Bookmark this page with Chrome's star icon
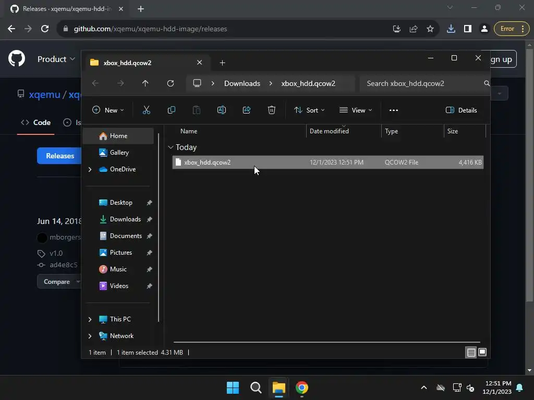Screen dimensions: 534x400 [x=430, y=29]
